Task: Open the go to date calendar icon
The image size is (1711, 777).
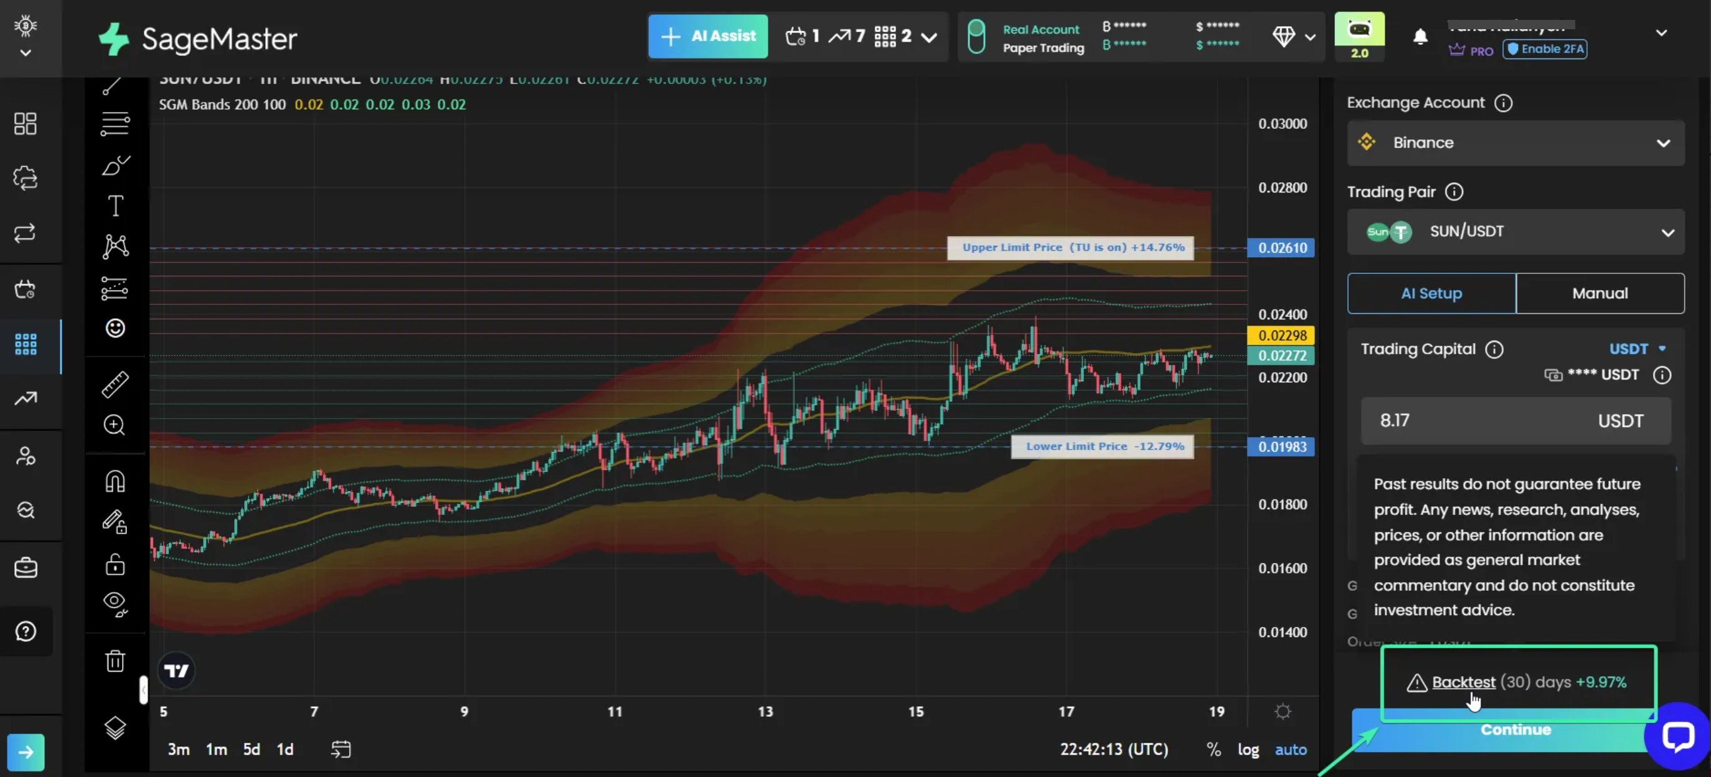Action: 341,749
